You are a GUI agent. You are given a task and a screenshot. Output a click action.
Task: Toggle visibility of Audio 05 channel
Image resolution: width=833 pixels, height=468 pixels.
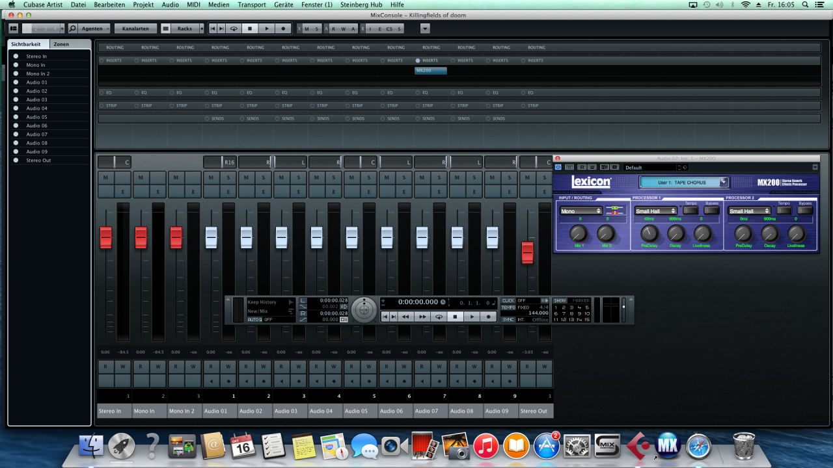click(x=16, y=117)
